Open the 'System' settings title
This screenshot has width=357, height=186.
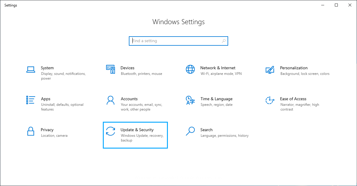(x=47, y=68)
